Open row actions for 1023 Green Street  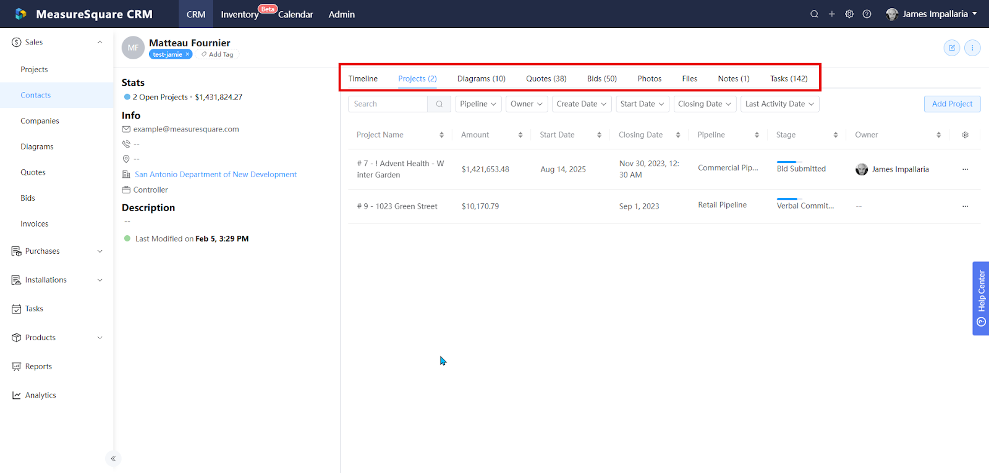[966, 206]
